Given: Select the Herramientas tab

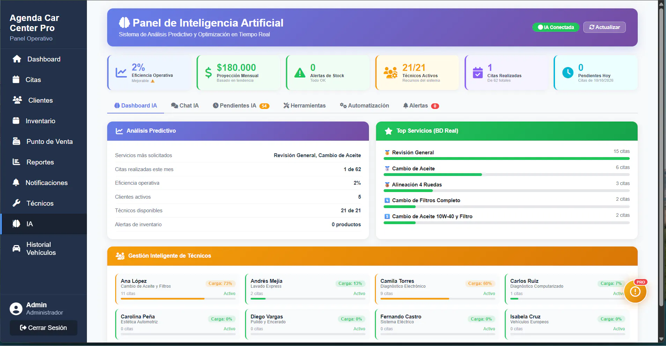Looking at the screenshot, I should pos(304,105).
